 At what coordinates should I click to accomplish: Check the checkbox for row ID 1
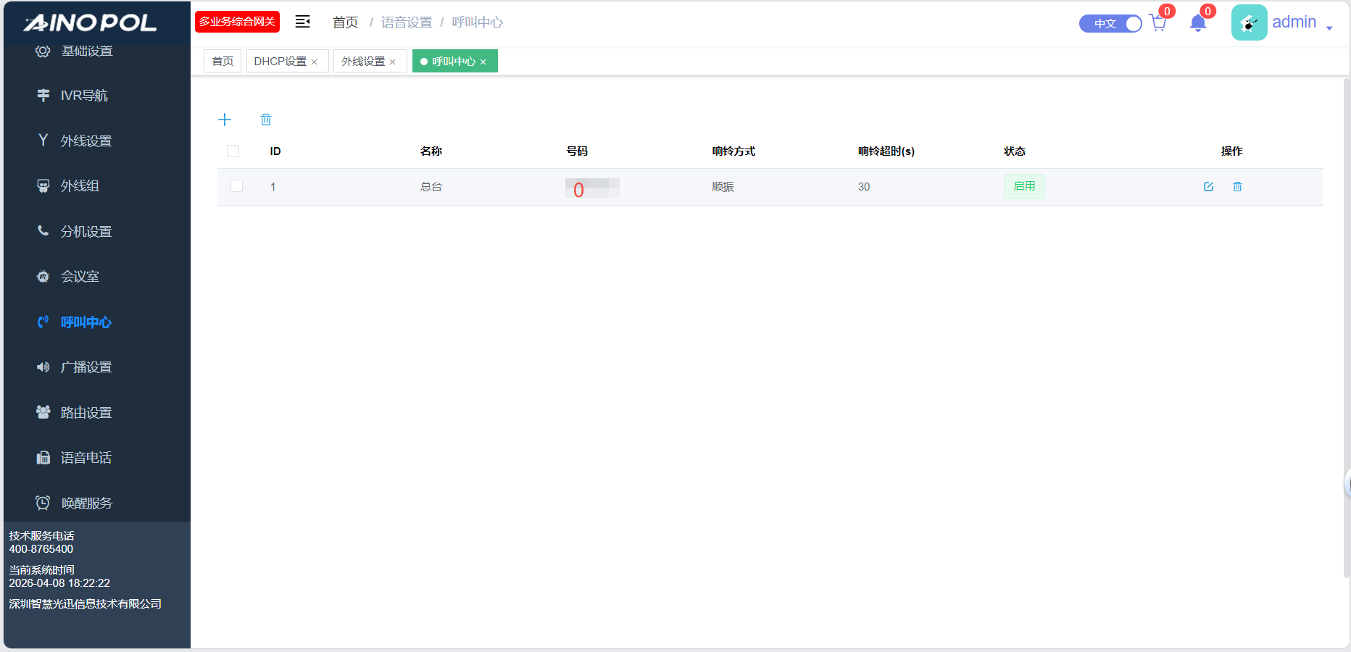[236, 186]
